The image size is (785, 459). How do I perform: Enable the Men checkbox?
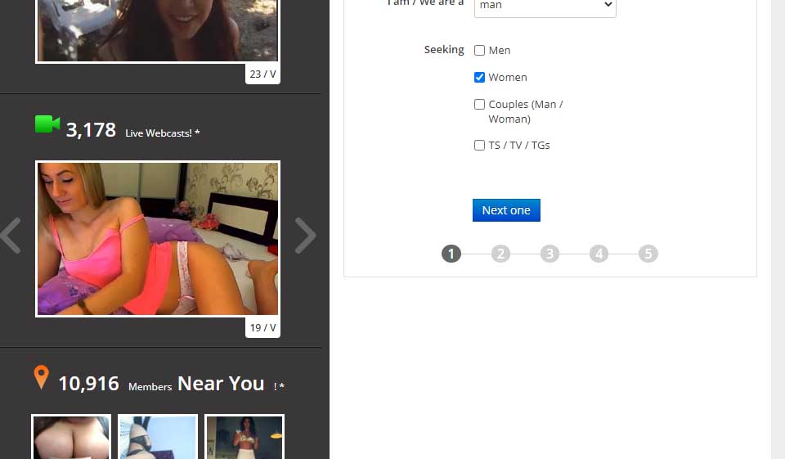pyautogui.click(x=480, y=51)
